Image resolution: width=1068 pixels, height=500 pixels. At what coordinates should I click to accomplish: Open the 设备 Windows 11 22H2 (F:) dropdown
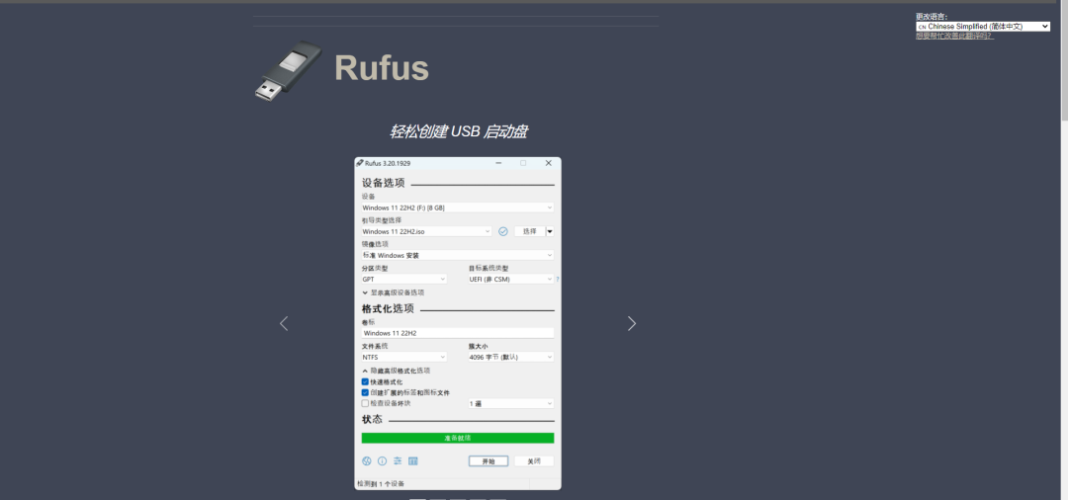pos(458,208)
